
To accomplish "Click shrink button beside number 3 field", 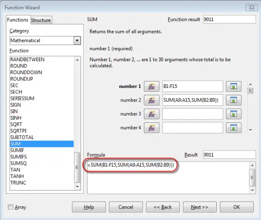I will click(x=233, y=114).
